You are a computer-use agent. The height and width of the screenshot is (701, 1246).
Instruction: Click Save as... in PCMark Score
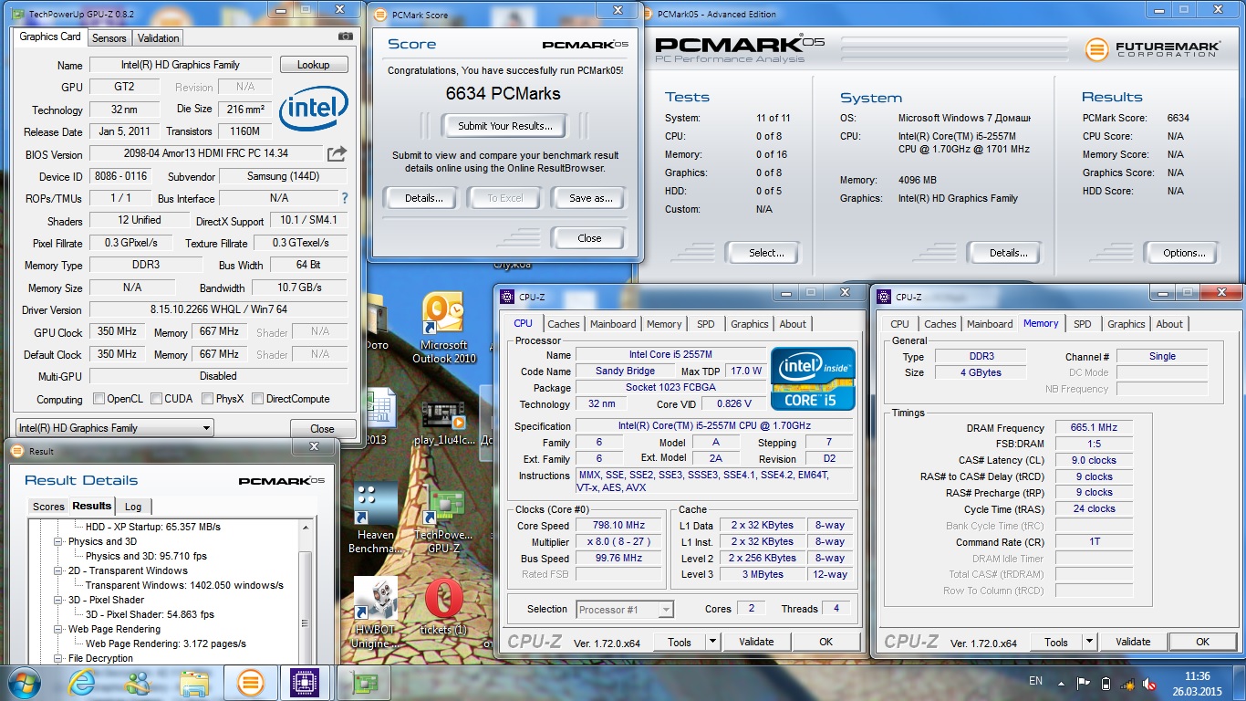[590, 198]
